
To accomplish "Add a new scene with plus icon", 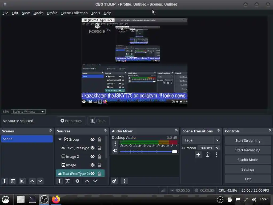I will pos(5,181).
